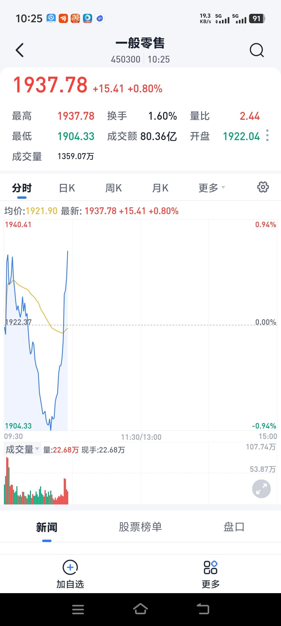Open the search magnifier icon
This screenshot has height=626, width=281.
tap(257, 50)
